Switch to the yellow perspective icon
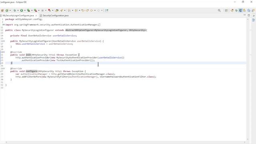The image size is (256, 144). (244, 10)
